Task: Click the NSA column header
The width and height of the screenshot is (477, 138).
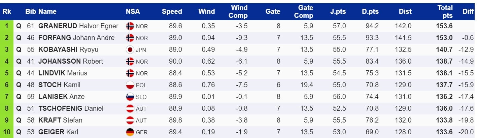Action: click(x=133, y=11)
